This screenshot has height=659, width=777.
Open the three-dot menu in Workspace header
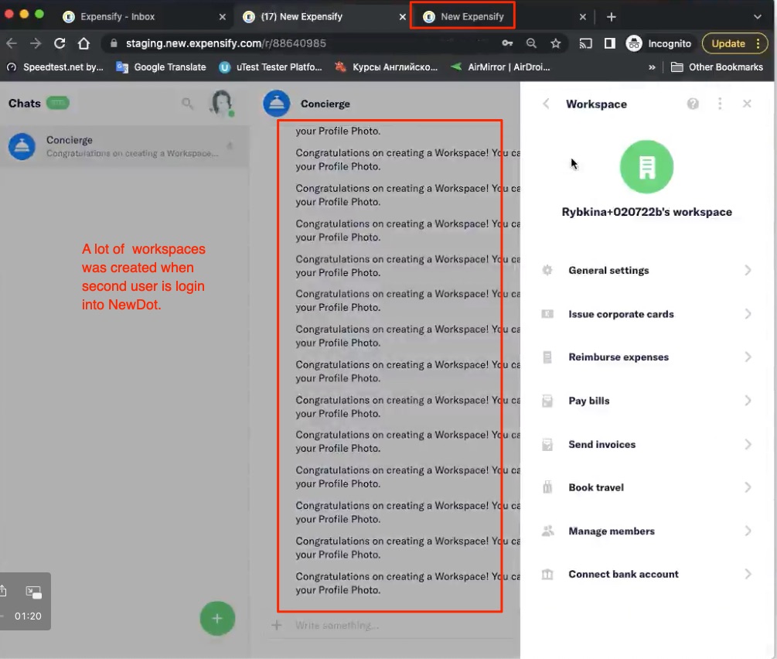[720, 104]
